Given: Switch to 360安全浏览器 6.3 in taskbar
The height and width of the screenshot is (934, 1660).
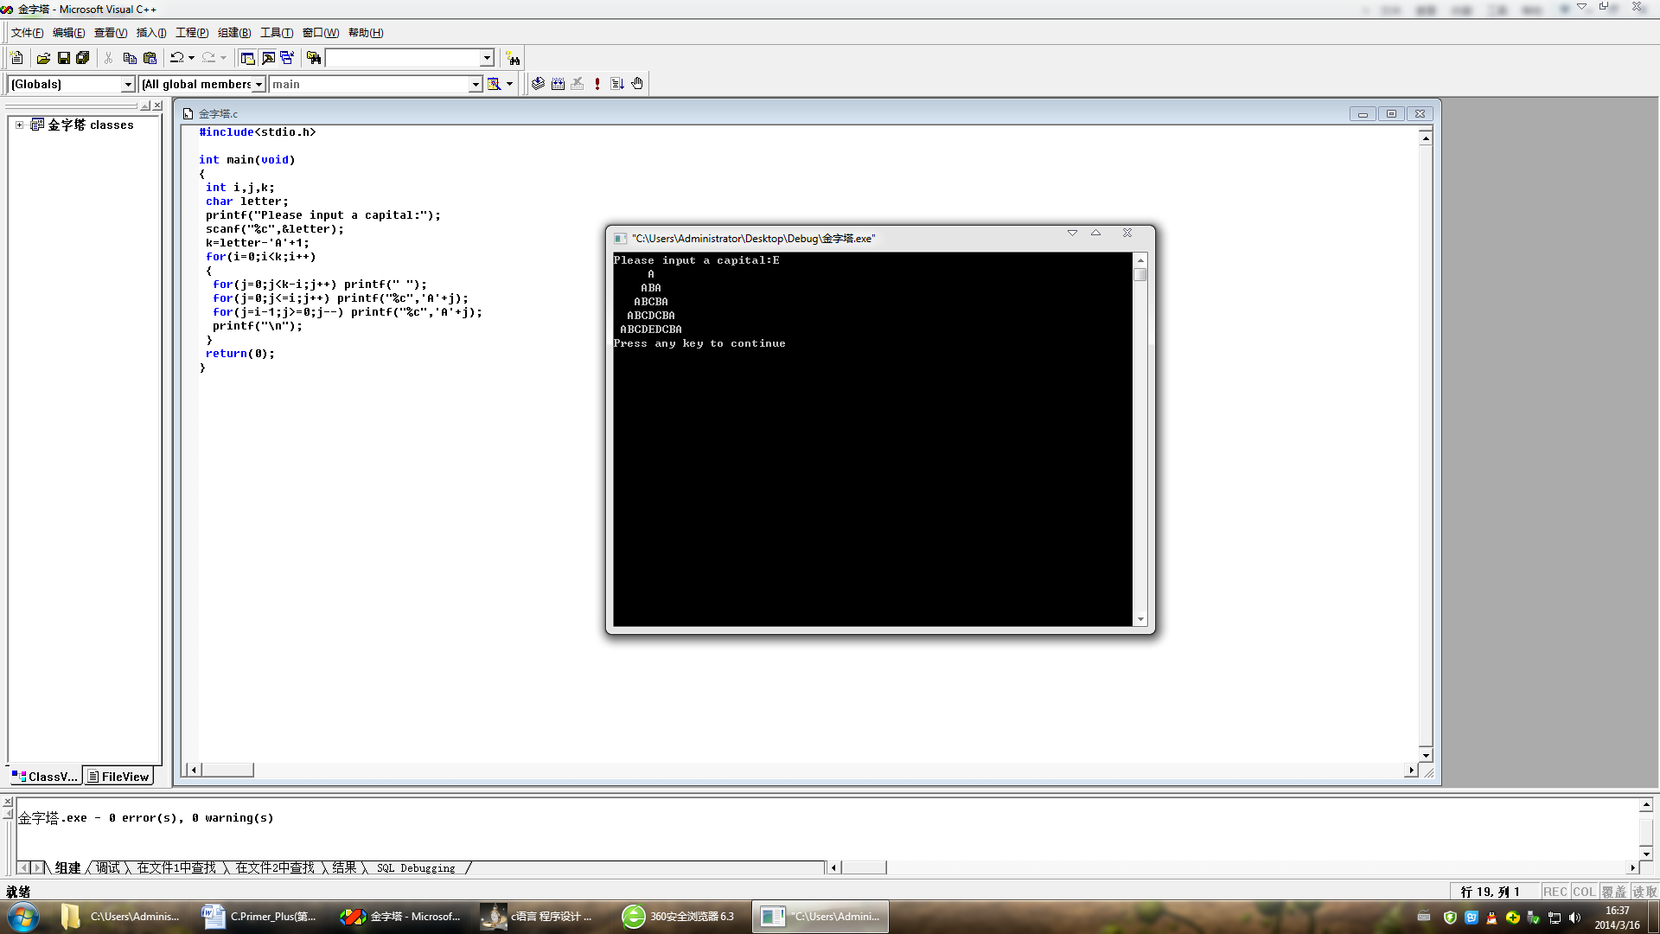Looking at the screenshot, I should pos(680,917).
